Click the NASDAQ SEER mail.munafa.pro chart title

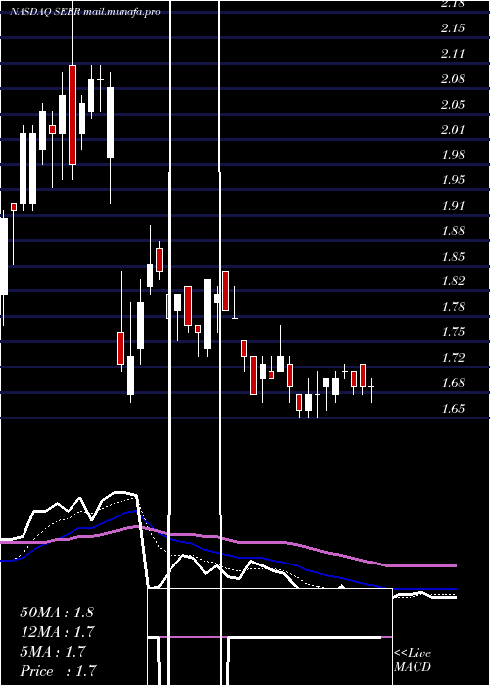(x=85, y=12)
